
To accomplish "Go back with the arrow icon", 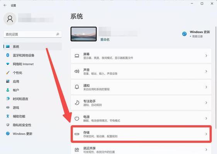I will tap(5, 5).
